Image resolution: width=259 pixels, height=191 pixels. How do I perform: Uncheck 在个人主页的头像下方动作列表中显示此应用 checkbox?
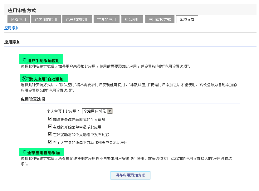click(x=50, y=142)
